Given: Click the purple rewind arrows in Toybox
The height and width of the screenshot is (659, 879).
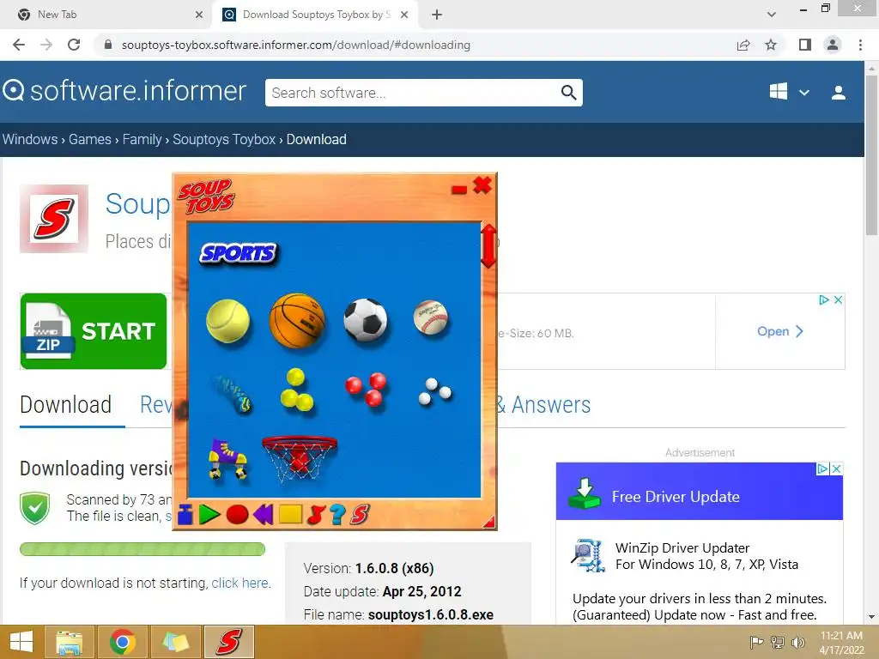Looking at the screenshot, I should [263, 514].
